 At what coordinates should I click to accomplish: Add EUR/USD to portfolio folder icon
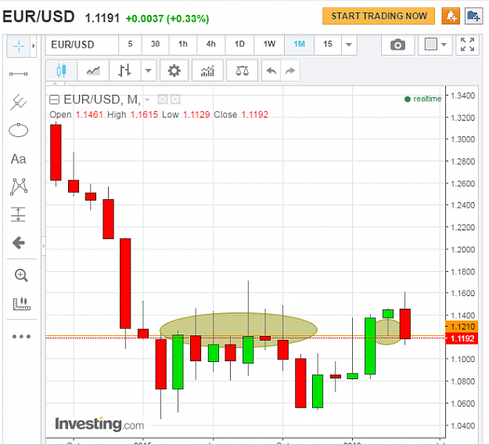[473, 16]
